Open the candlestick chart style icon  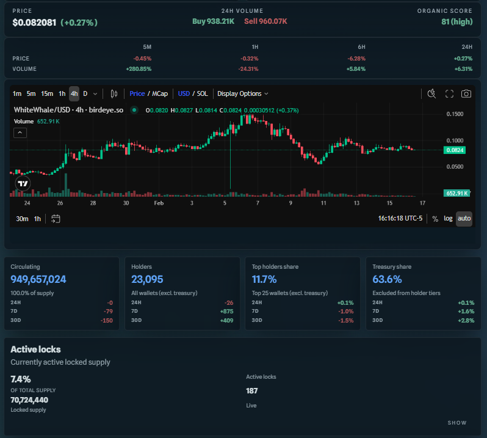pos(114,93)
